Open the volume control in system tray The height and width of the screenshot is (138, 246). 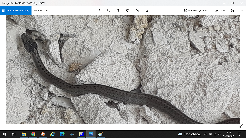point(219,134)
